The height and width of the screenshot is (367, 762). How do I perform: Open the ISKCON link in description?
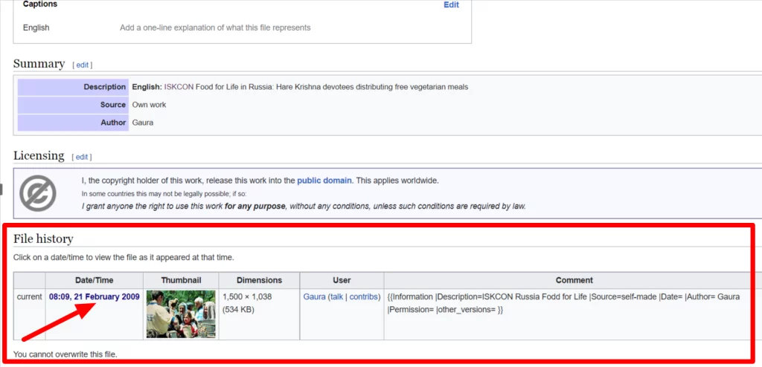[179, 87]
